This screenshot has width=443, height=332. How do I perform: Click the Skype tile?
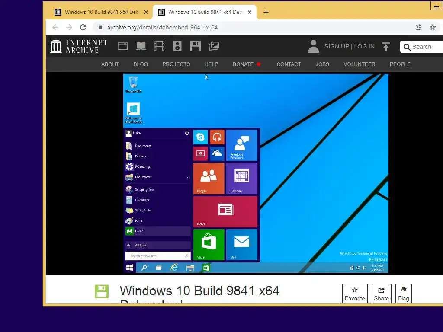pyautogui.click(x=200, y=137)
